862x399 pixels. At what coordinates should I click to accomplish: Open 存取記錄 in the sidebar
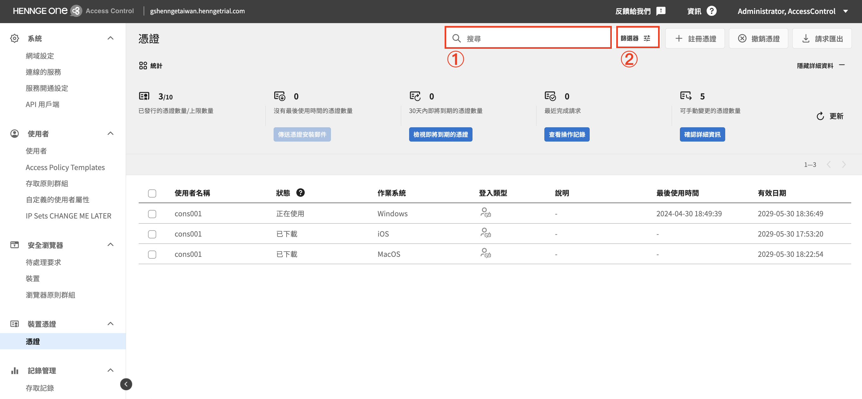tap(40, 388)
